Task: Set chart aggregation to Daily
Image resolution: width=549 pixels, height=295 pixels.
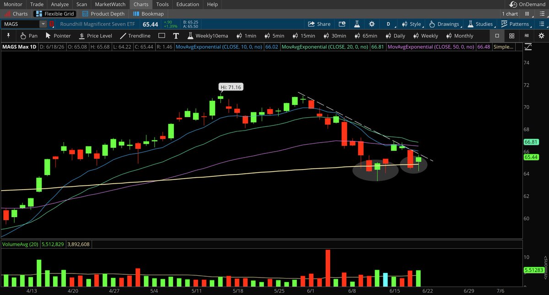Action: [395, 36]
